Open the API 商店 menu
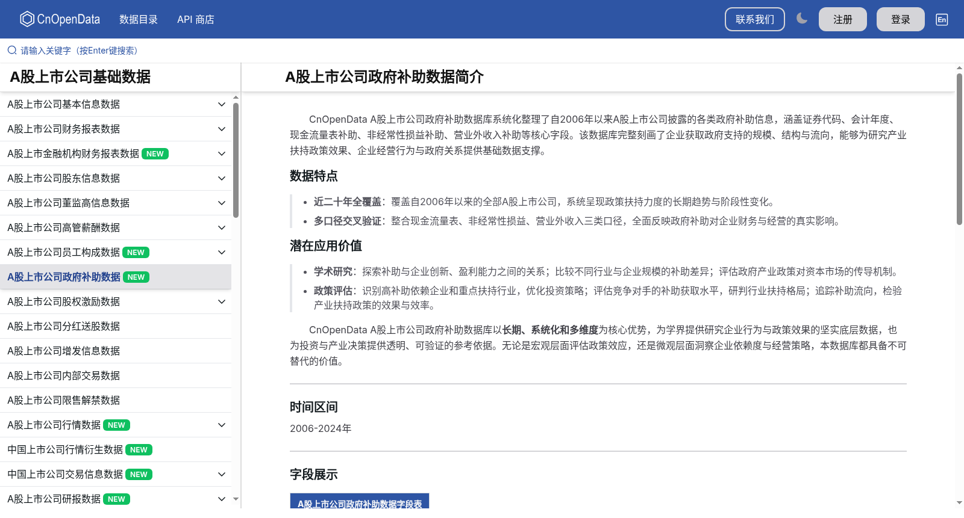964x518 pixels. tap(196, 19)
